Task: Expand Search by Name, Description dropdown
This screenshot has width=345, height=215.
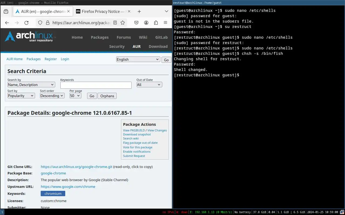Action: coord(31,85)
